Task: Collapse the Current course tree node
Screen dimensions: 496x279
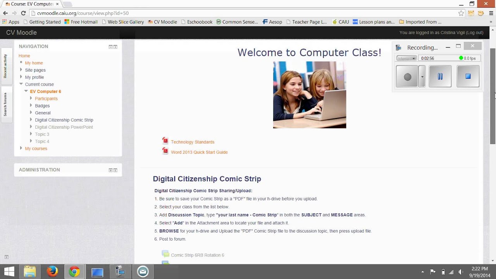Action: (x=21, y=84)
